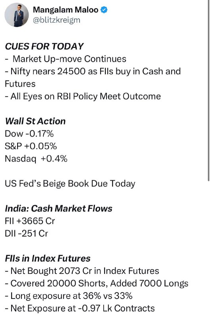This screenshot has height=318, width=211.
Task: Open the Mangalam Maloo display name link
Action: [x=66, y=10]
